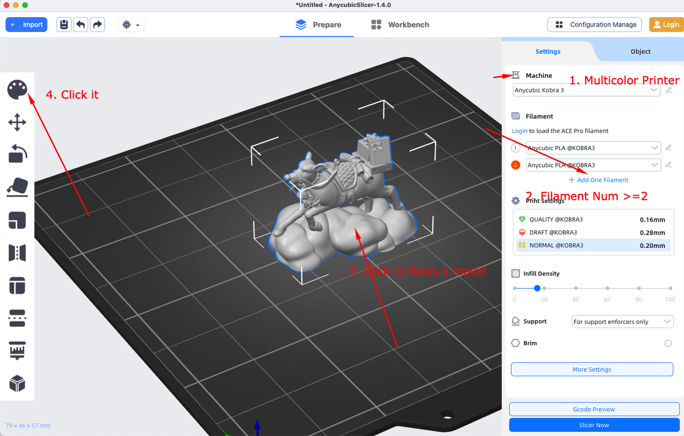Switch to the Workbench tab

point(400,25)
